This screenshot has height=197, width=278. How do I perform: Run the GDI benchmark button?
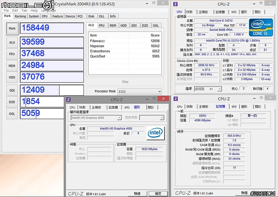[12, 90]
